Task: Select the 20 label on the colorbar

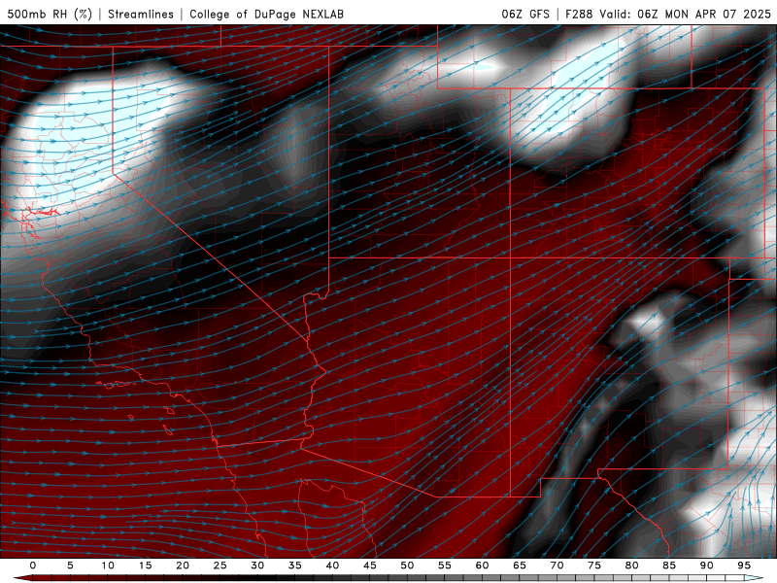Action: coord(183,566)
